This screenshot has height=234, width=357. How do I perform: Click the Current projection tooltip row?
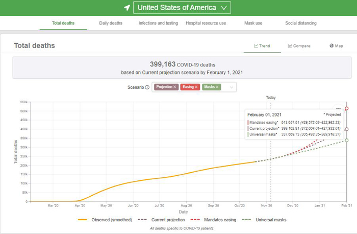click(294, 128)
